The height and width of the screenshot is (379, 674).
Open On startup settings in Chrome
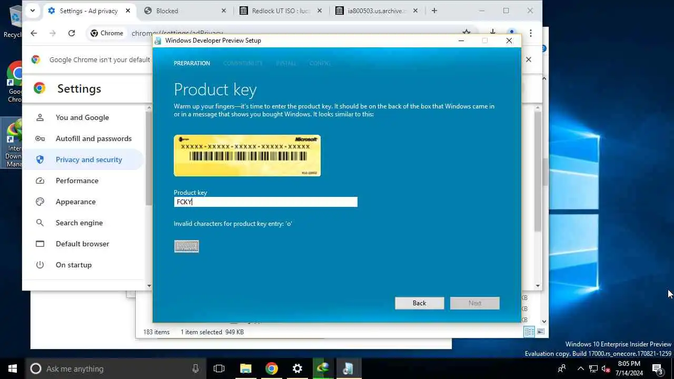(x=73, y=265)
